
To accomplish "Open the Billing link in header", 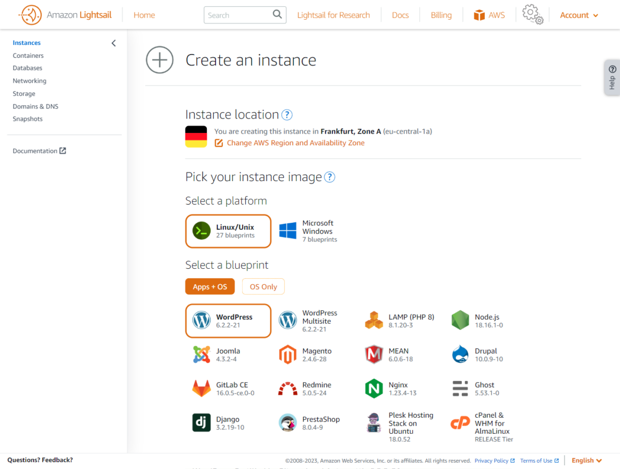I will 441,15.
